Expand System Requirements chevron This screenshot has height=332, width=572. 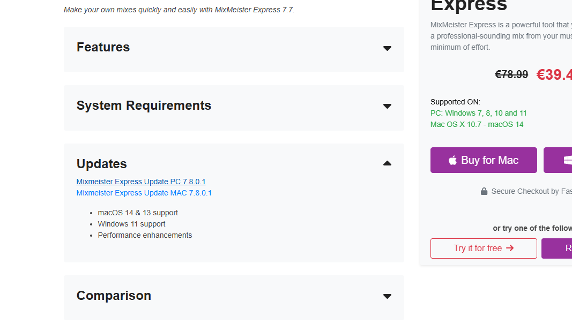click(387, 106)
